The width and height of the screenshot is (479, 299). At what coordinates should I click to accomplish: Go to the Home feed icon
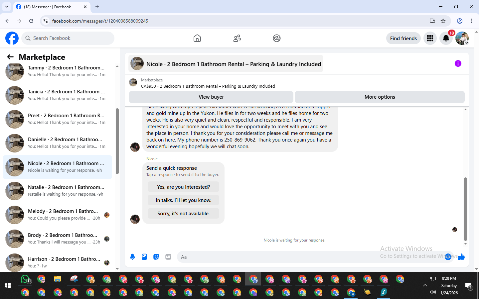click(197, 38)
